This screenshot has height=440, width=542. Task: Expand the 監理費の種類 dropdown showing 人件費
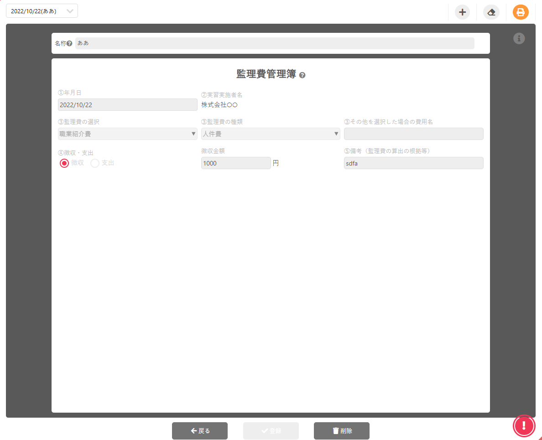(271, 134)
